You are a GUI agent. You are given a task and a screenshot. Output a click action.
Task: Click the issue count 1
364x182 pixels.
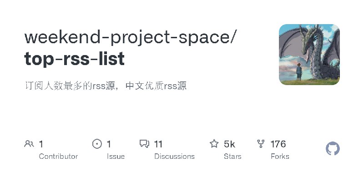coord(109,144)
